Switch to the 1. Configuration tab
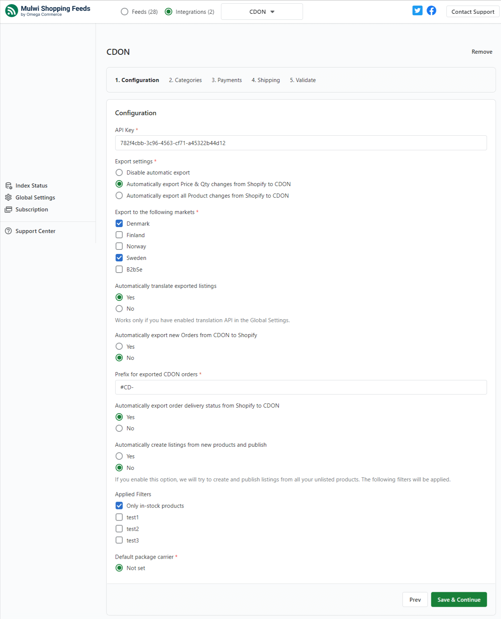 pos(137,80)
